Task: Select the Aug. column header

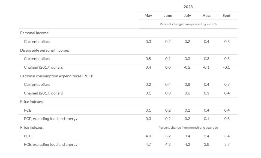Action: tap(206, 15)
